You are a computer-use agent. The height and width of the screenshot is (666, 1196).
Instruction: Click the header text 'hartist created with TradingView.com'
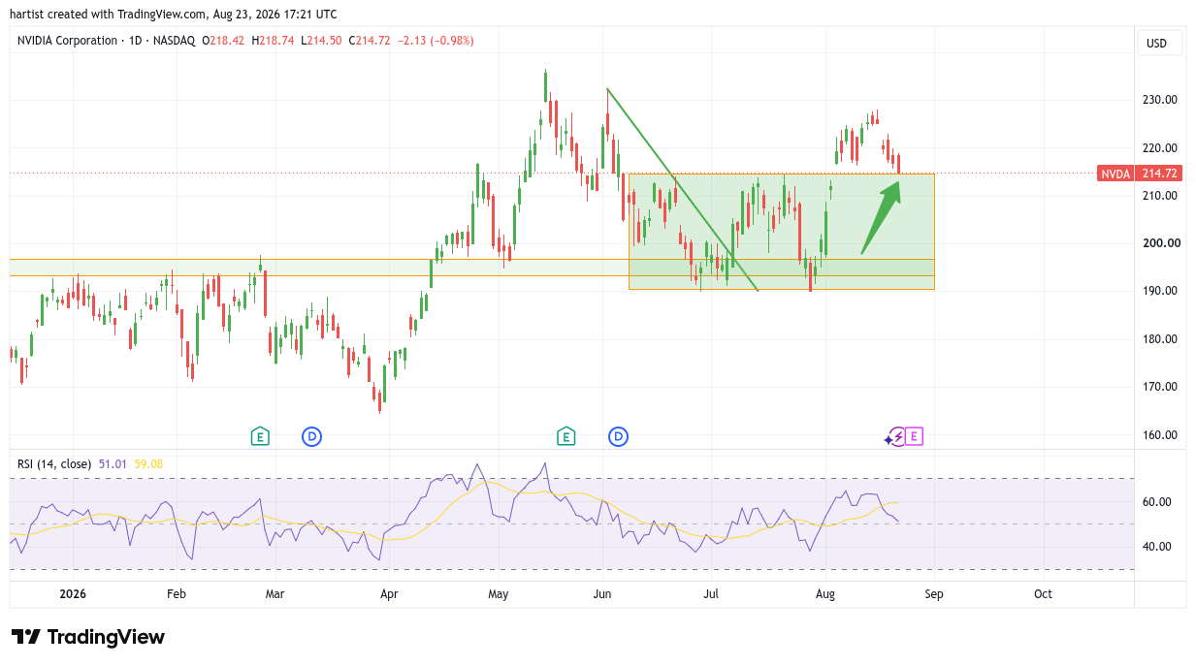(x=110, y=15)
